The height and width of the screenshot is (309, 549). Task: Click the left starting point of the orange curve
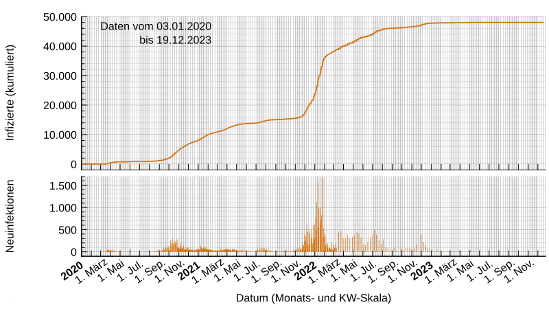(84, 164)
